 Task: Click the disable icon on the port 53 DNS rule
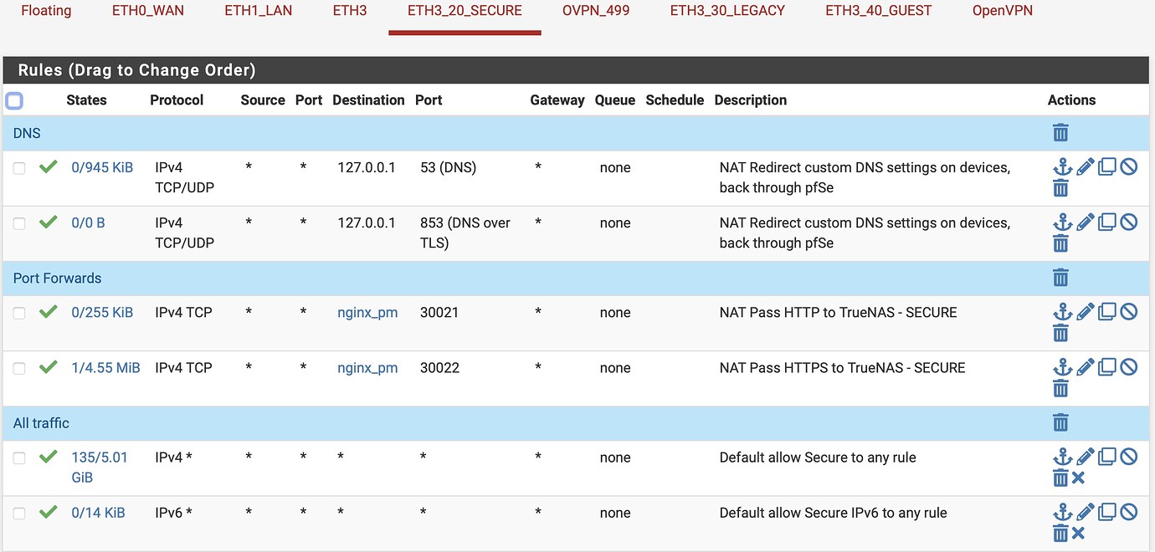[1129, 166]
